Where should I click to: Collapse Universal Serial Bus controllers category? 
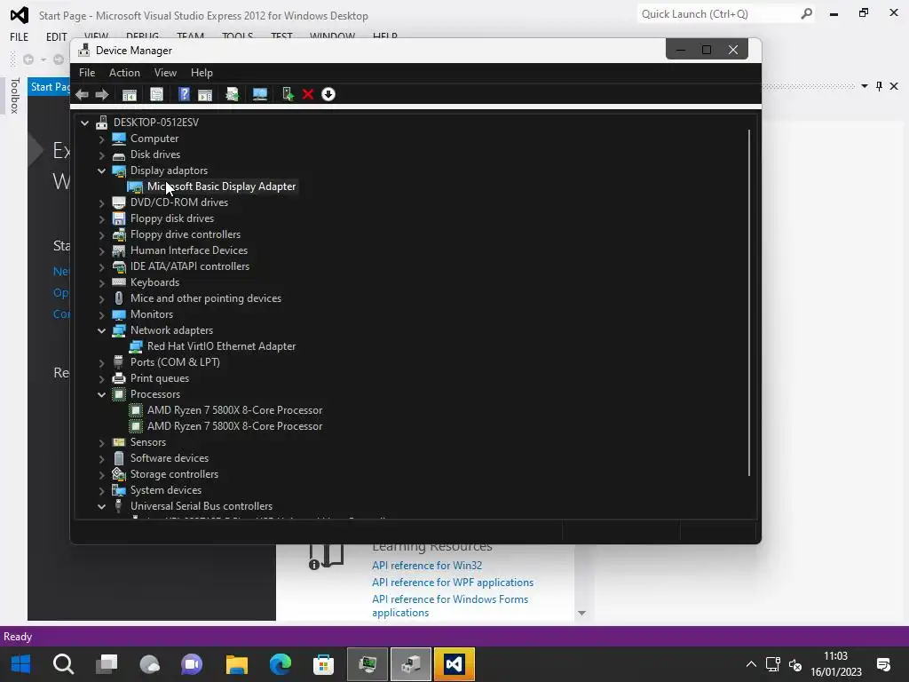click(x=101, y=506)
